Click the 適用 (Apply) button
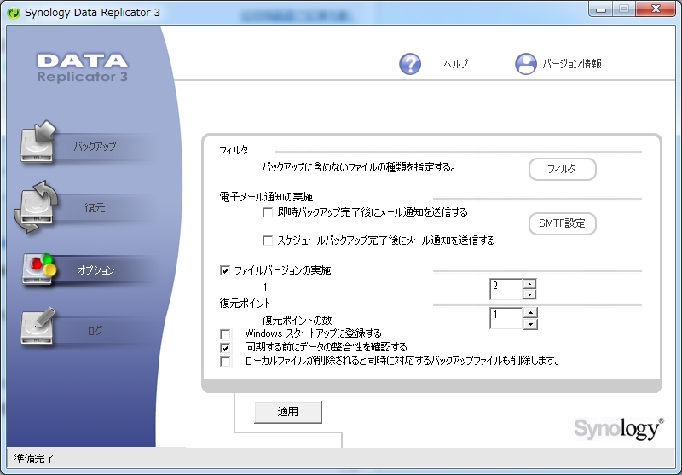Viewport: 682px width, 475px height. 288,412
